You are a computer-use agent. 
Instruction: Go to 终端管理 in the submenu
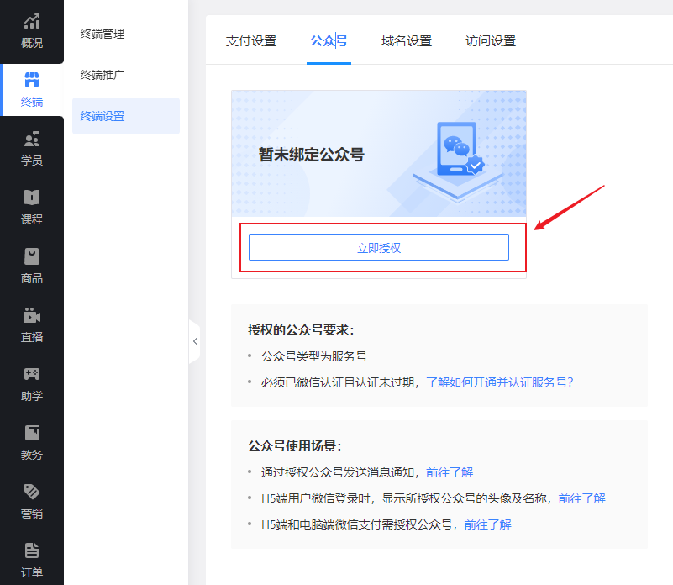(x=103, y=34)
